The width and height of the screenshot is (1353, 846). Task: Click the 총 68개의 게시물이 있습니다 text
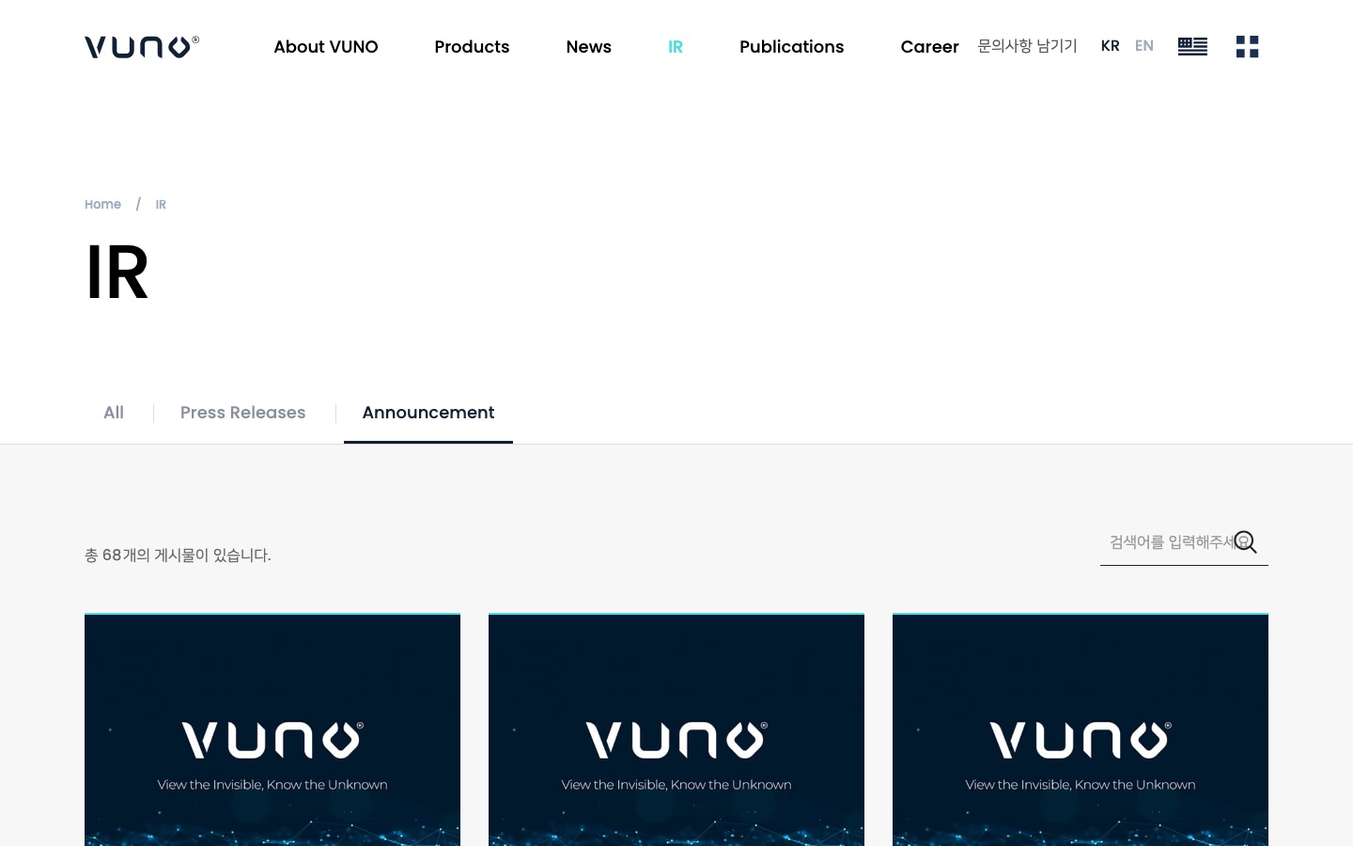178,556
